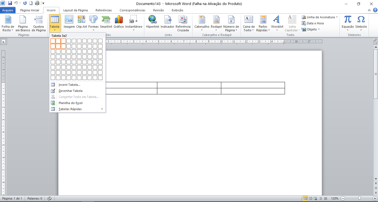This screenshot has height=202, width=378.
Task: Open the Símbolo gallery
Action: pyautogui.click(x=361, y=24)
